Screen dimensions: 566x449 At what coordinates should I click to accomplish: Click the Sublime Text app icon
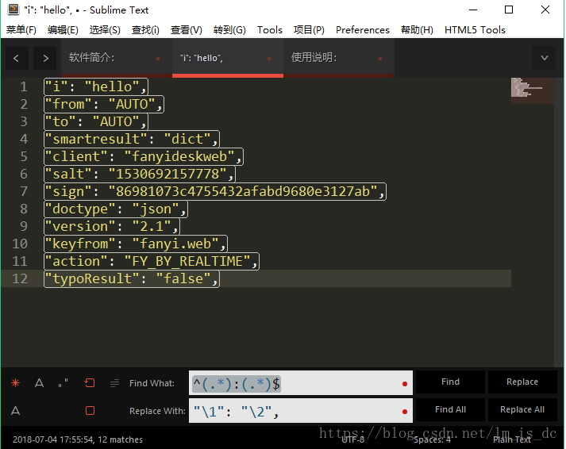13,10
